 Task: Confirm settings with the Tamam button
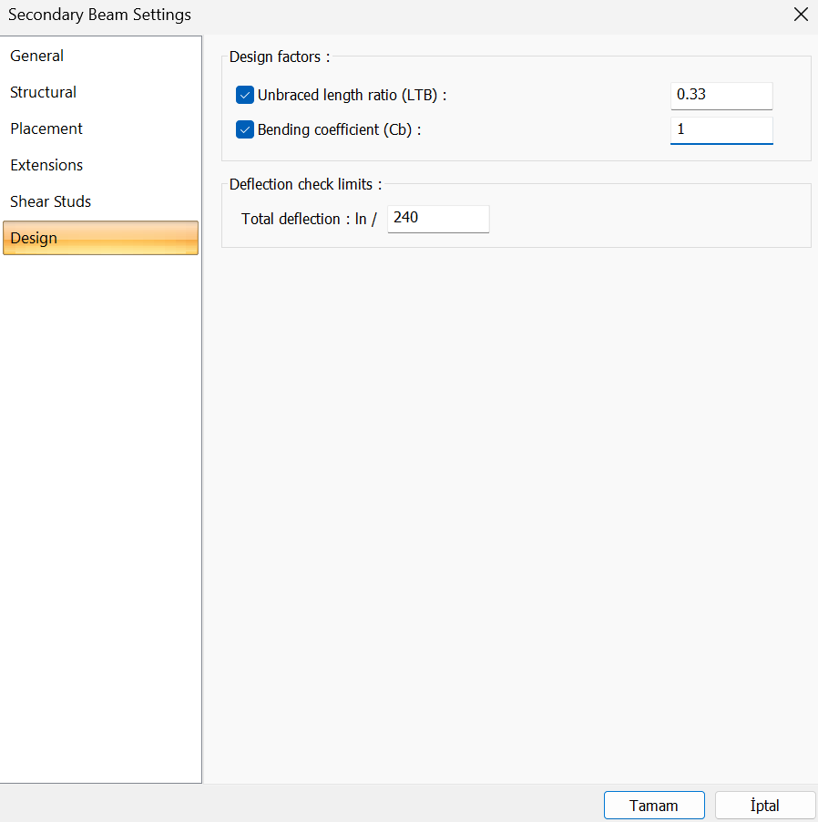[x=653, y=806]
